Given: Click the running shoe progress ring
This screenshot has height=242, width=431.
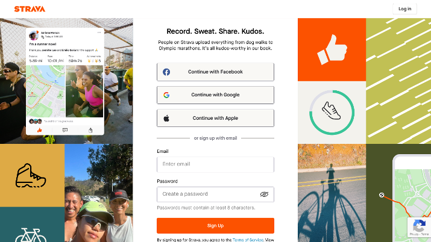Looking at the screenshot, I should pyautogui.click(x=332, y=112).
